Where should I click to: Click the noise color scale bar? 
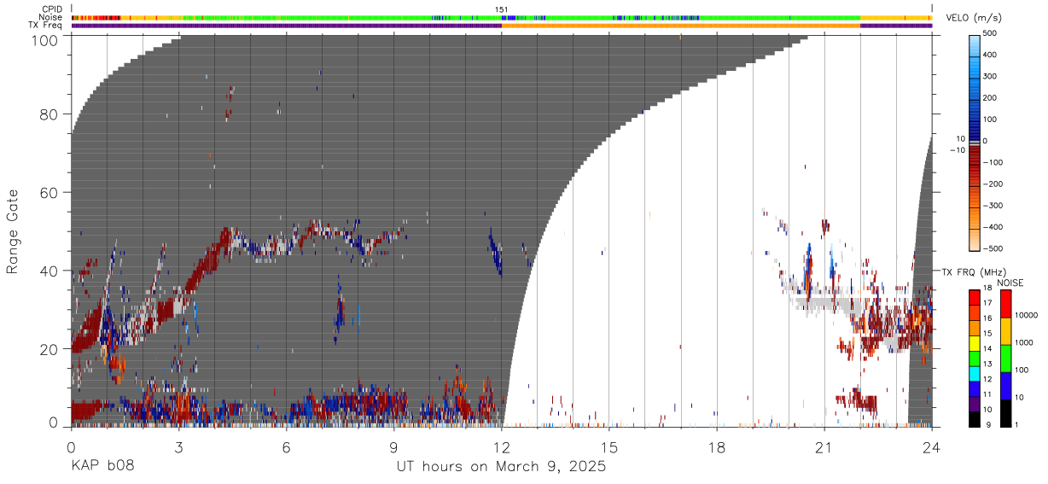coord(1005,357)
